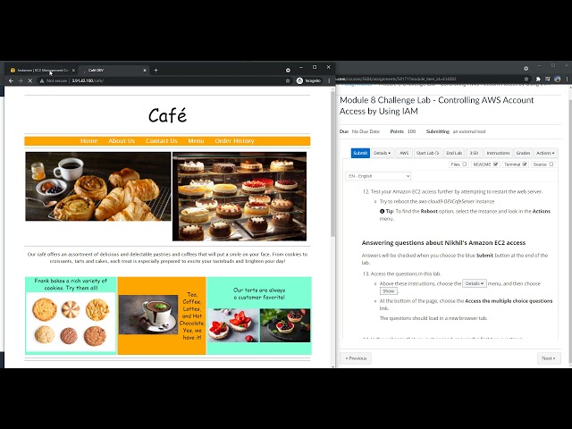Image resolution: width=572 pixels, height=429 pixels.
Task: Expand the Actions dropdown
Action: [545, 153]
